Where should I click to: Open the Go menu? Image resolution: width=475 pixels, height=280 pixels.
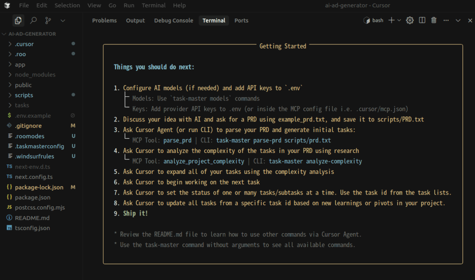coord(112,5)
